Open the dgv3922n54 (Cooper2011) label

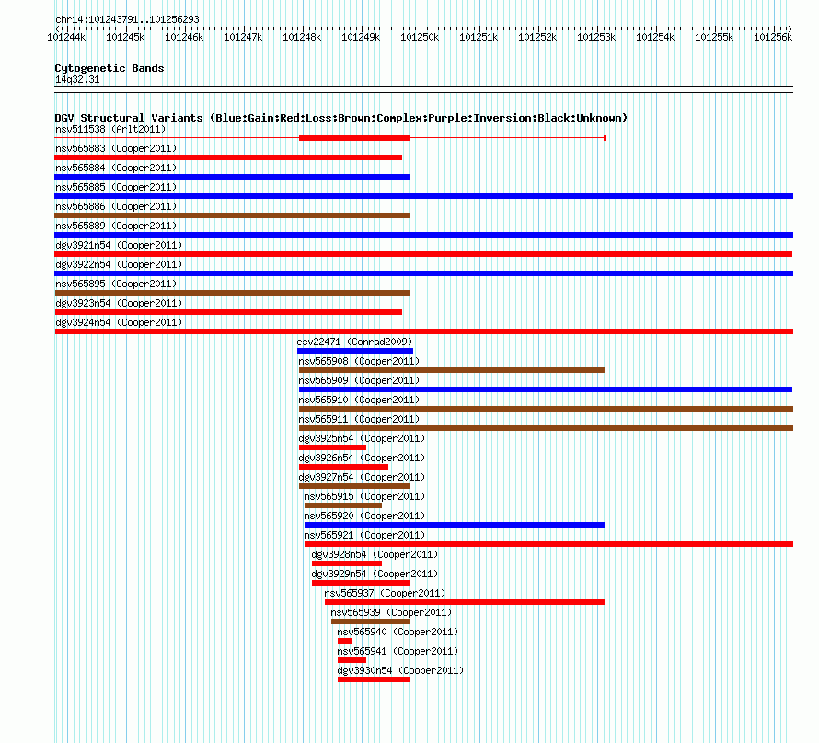[119, 264]
